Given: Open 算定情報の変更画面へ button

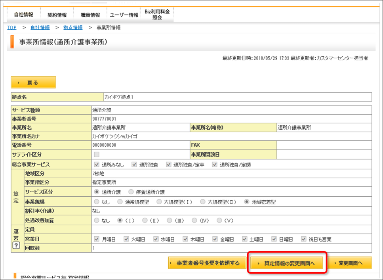Looking at the screenshot, I should (x=287, y=263).
